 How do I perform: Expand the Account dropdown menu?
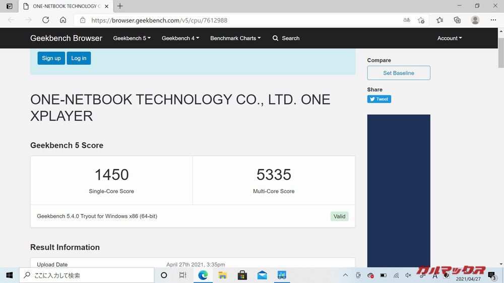tap(449, 38)
